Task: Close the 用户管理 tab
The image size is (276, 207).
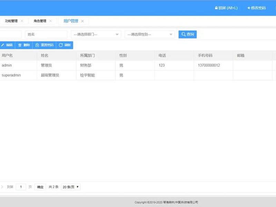Action: [x=82, y=21]
